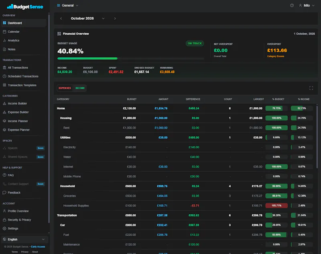The height and width of the screenshot is (254, 321).
Task: Go to previous month arrow
Action: click(x=61, y=18)
